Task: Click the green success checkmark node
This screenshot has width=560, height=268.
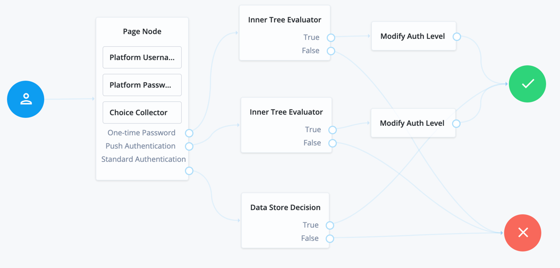Action: pyautogui.click(x=527, y=84)
